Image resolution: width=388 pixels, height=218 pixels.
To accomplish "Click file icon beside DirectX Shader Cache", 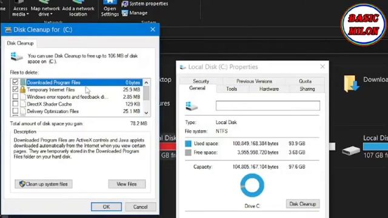I will tap(23, 104).
